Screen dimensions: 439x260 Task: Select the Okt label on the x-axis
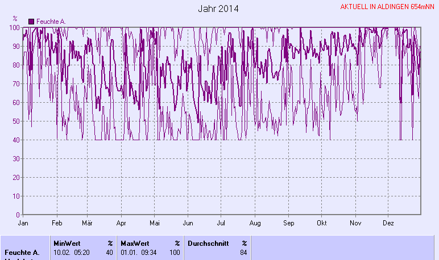(x=322, y=223)
